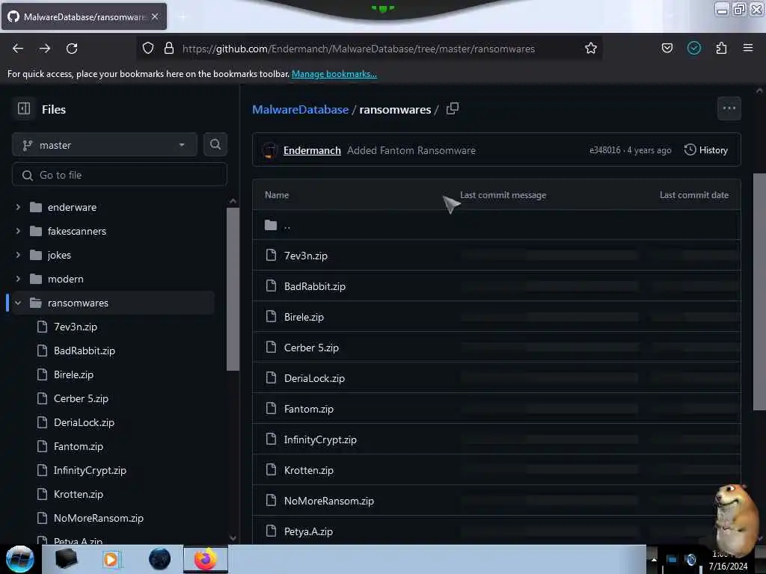The height and width of the screenshot is (574, 766).
Task: Click the file icon beside Fantom.zip in main list
Action: click(271, 408)
